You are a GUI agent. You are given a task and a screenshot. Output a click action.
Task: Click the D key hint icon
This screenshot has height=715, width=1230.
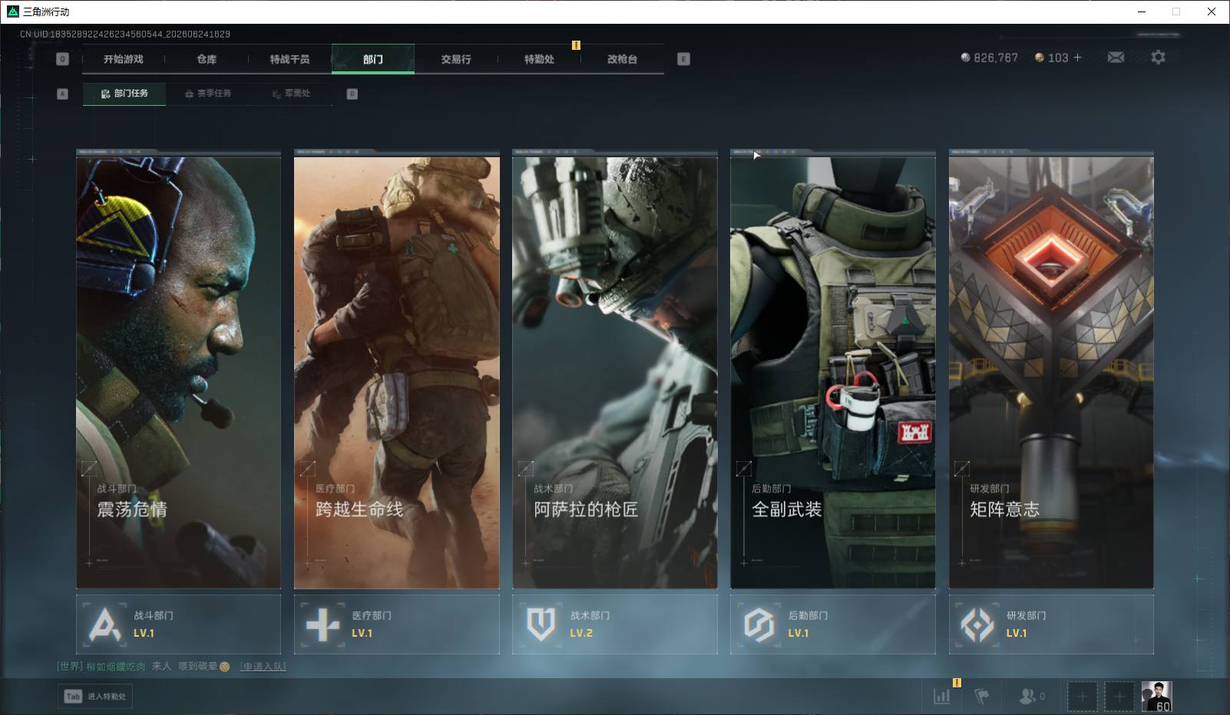click(x=352, y=94)
